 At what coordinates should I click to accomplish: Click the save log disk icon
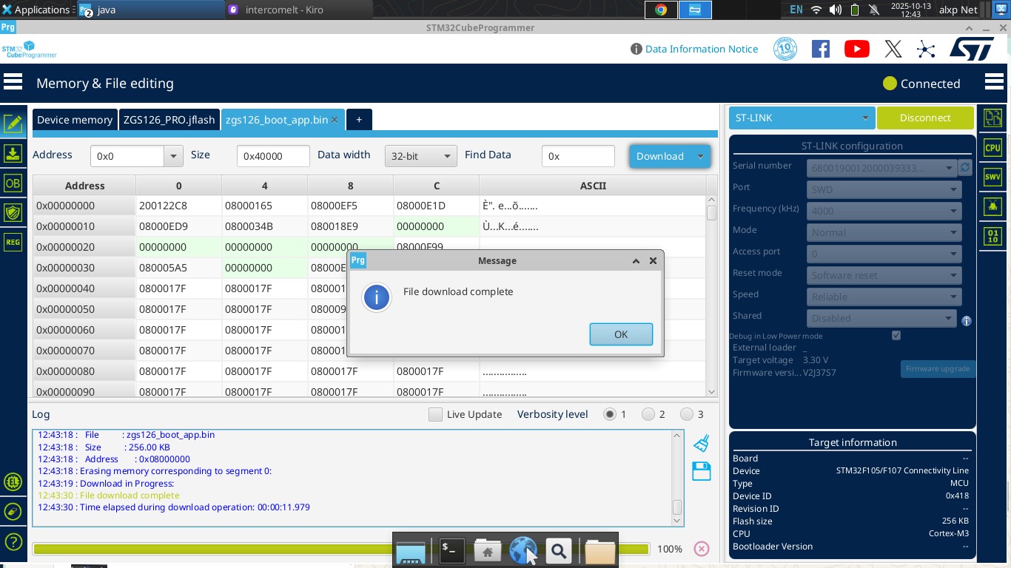coord(701,471)
